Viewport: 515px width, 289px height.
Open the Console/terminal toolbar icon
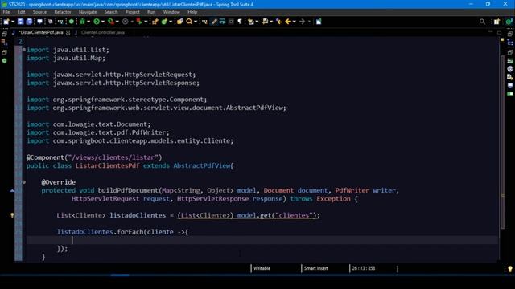39,22
